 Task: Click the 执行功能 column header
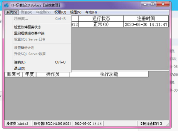[x=109, y=74]
